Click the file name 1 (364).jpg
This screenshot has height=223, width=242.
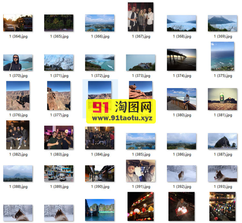point(18,36)
